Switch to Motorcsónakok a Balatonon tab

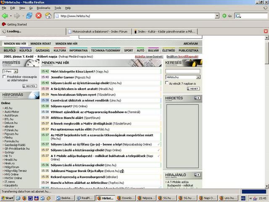click(x=99, y=32)
